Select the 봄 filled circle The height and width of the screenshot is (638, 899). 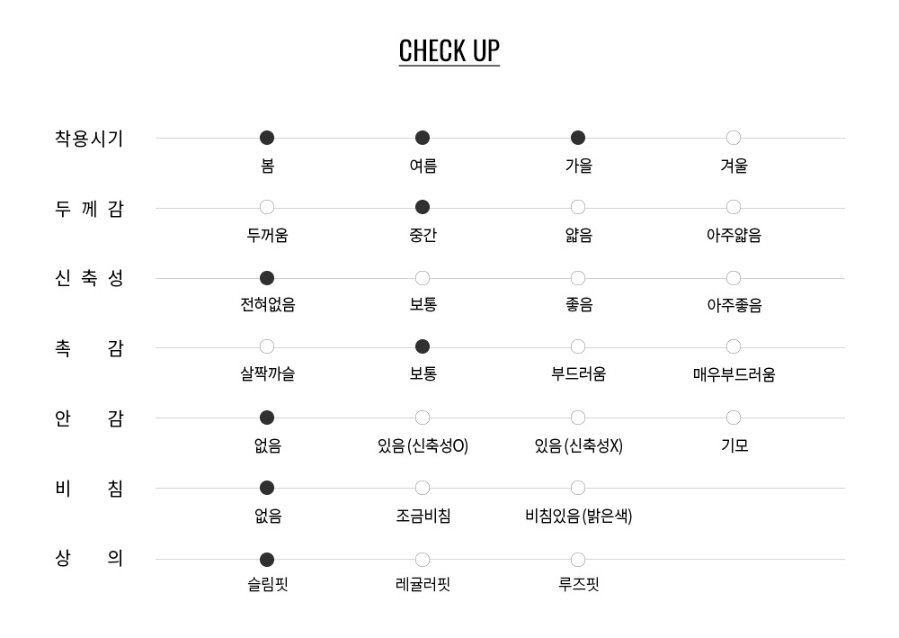(267, 138)
